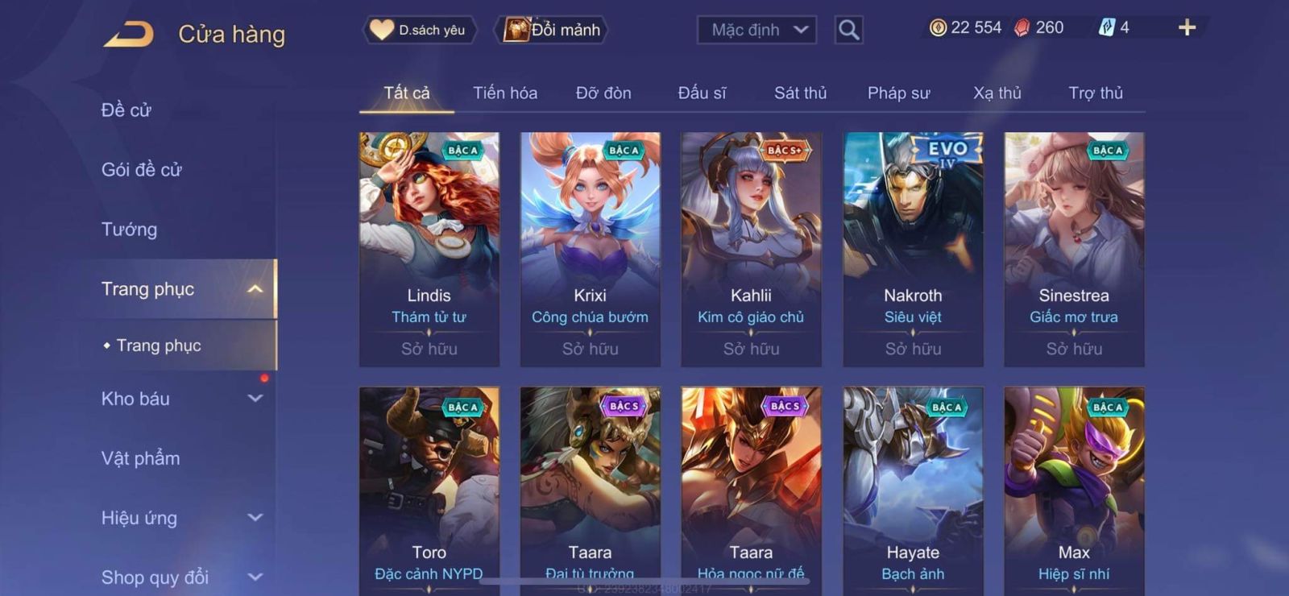Collapse the Trang phục sidebar section
The height and width of the screenshot is (596, 1289).
(255, 289)
